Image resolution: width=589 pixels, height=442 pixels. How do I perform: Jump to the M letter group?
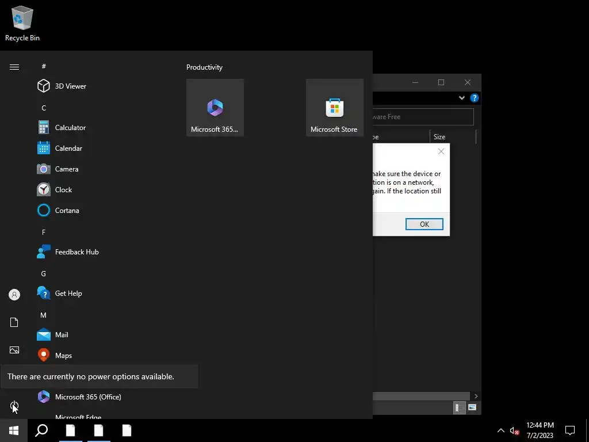click(x=44, y=315)
